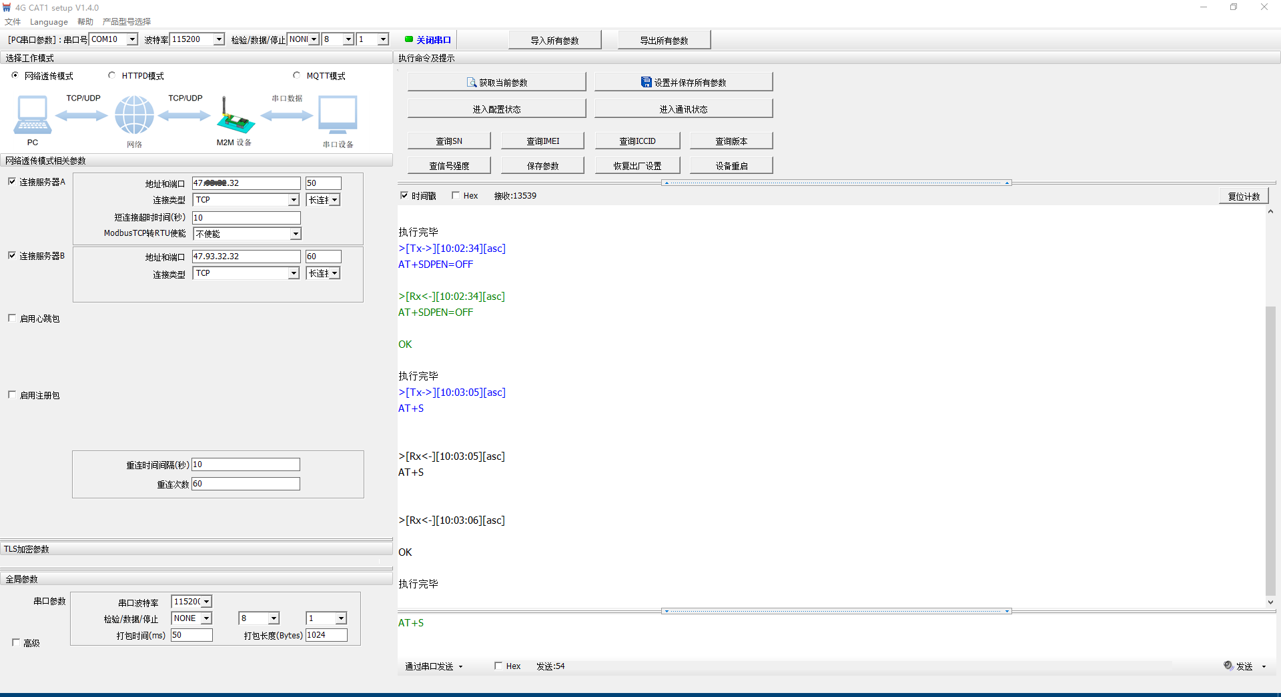Open the Language menu

pos(49,22)
